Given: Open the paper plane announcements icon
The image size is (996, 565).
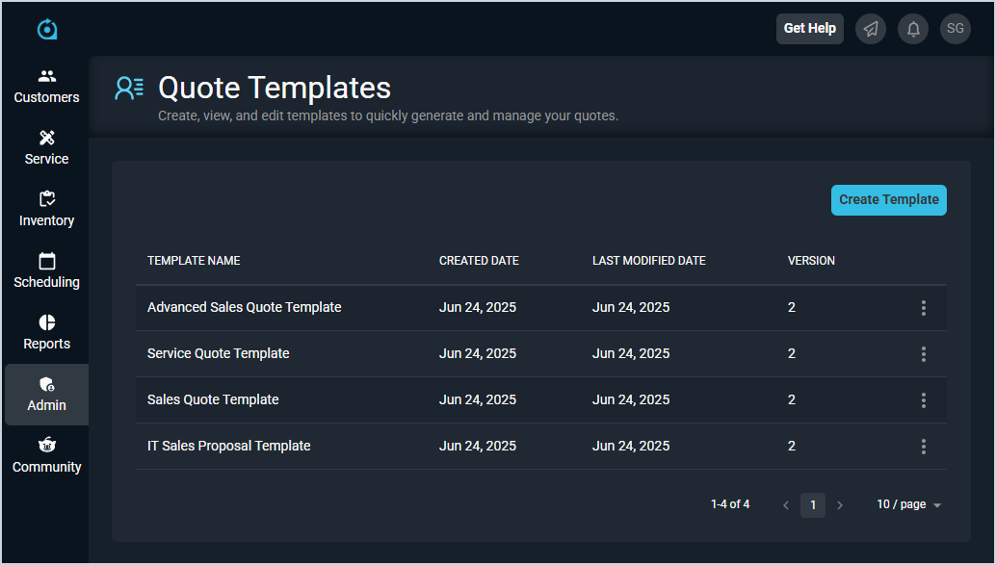Looking at the screenshot, I should (871, 29).
